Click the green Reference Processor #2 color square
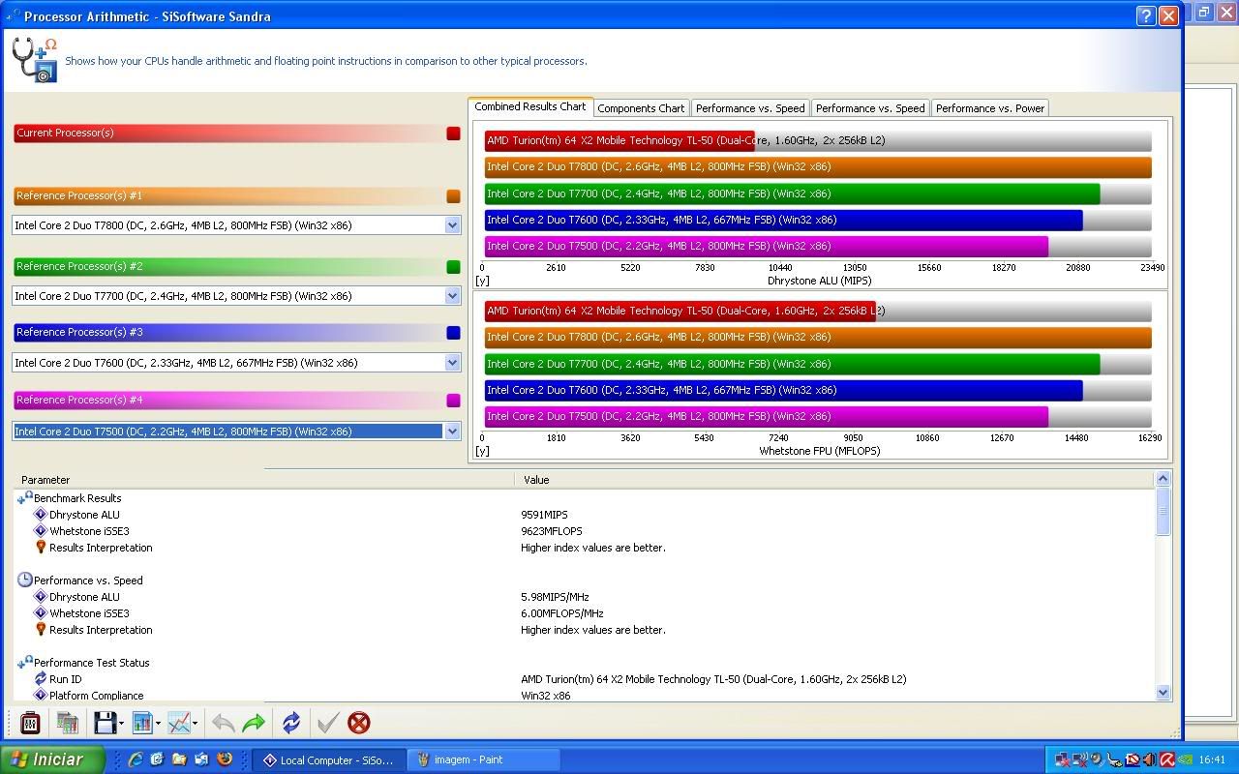The height and width of the screenshot is (774, 1239). coord(453,267)
